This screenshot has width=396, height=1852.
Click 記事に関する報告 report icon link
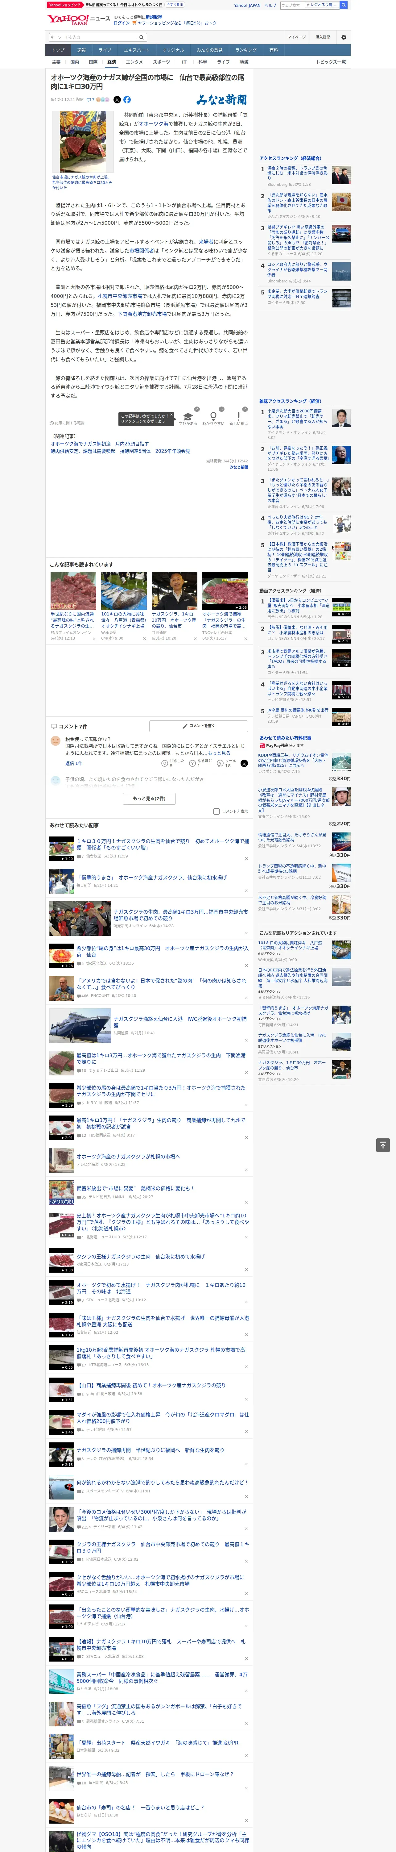coord(68,423)
